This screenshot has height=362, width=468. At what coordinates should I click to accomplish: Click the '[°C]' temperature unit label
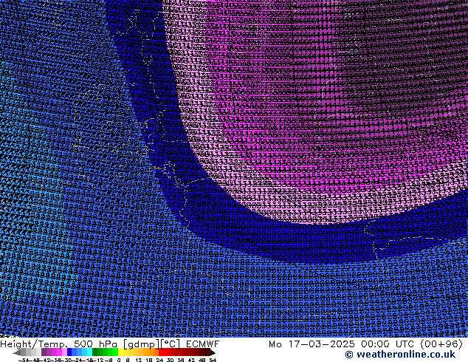point(171,344)
